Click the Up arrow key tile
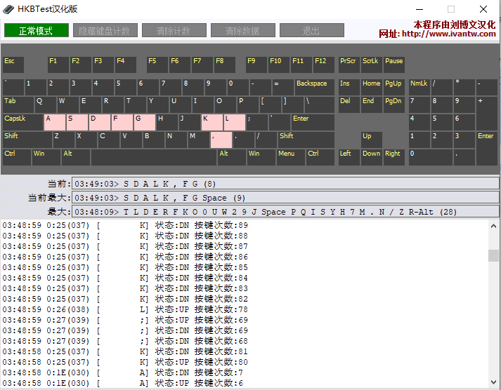The width and height of the screenshot is (501, 390). coord(371,140)
